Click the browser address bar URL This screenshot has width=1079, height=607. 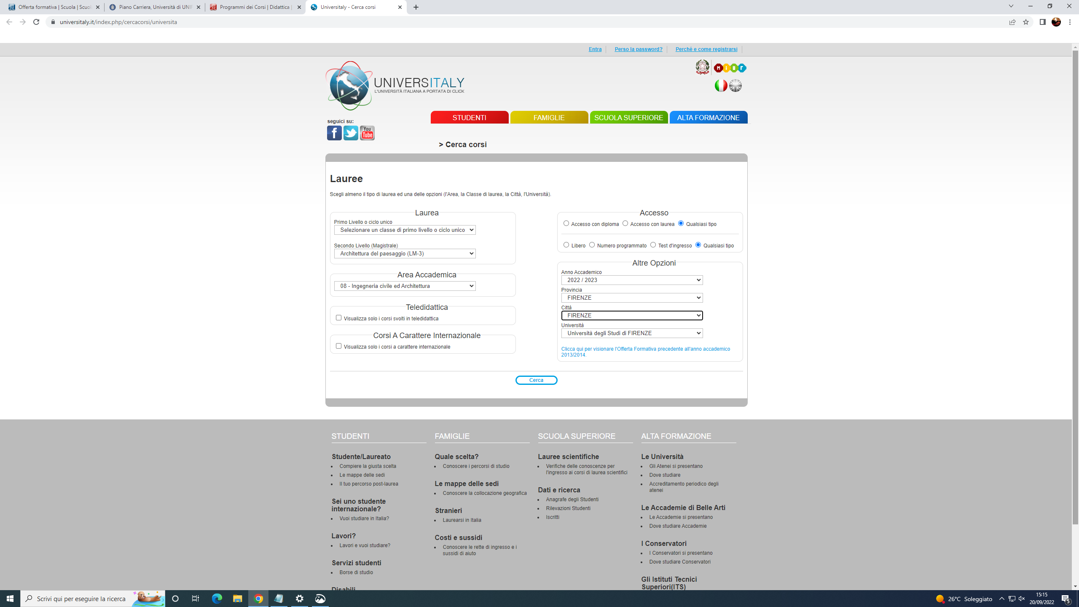pos(118,22)
